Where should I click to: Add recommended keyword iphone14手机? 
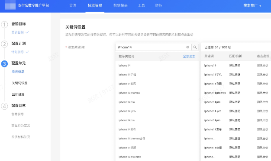pos(127,75)
